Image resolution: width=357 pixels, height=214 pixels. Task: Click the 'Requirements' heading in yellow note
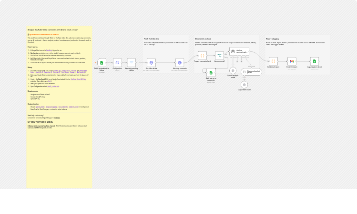tap(33, 91)
